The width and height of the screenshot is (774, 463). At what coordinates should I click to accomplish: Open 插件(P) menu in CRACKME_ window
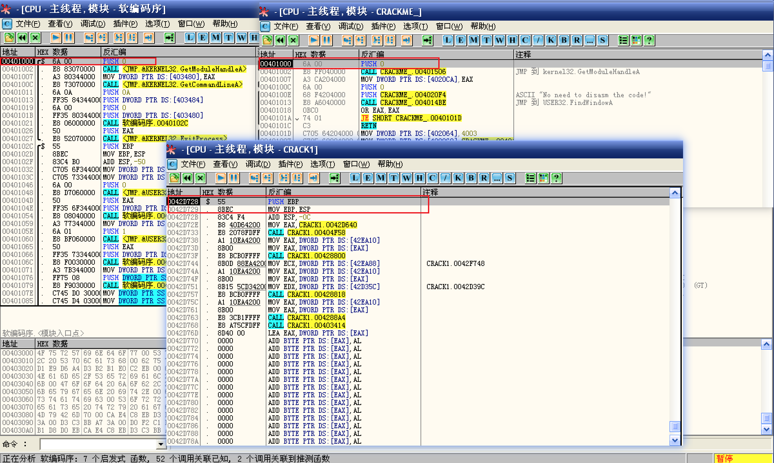(383, 26)
